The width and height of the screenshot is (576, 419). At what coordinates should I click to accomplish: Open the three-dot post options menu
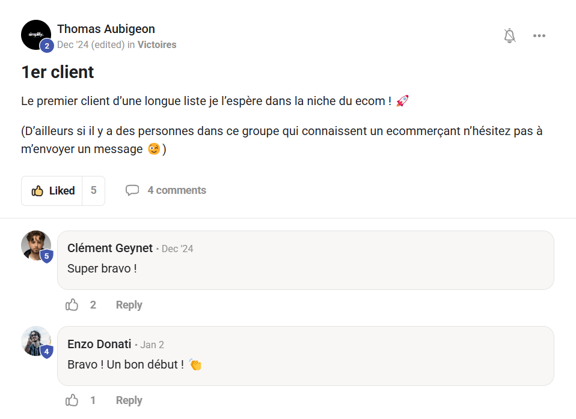[539, 36]
